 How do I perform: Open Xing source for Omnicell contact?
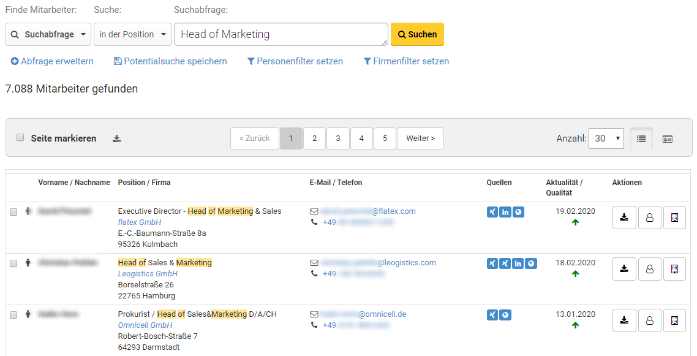pos(492,315)
